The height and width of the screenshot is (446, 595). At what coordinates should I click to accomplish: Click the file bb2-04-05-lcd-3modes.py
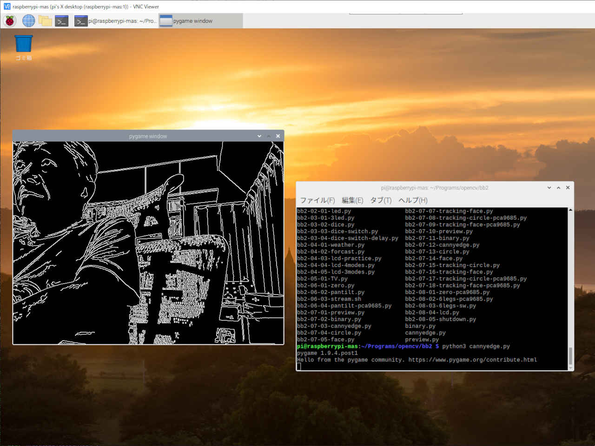click(336, 272)
